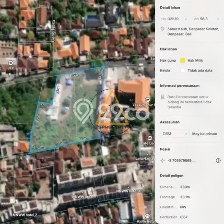
Task: Click the Taksu Sanur Hotel lodging marker
Action: pyautogui.click(x=148, y=100)
